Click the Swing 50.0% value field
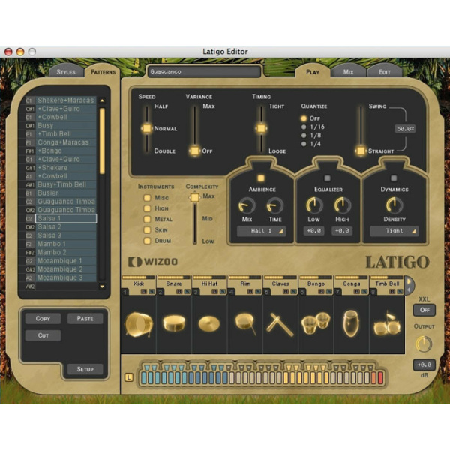The image size is (450, 450). coord(406,129)
